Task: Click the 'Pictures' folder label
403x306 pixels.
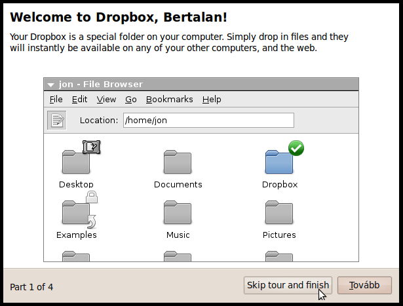Action: (279, 235)
